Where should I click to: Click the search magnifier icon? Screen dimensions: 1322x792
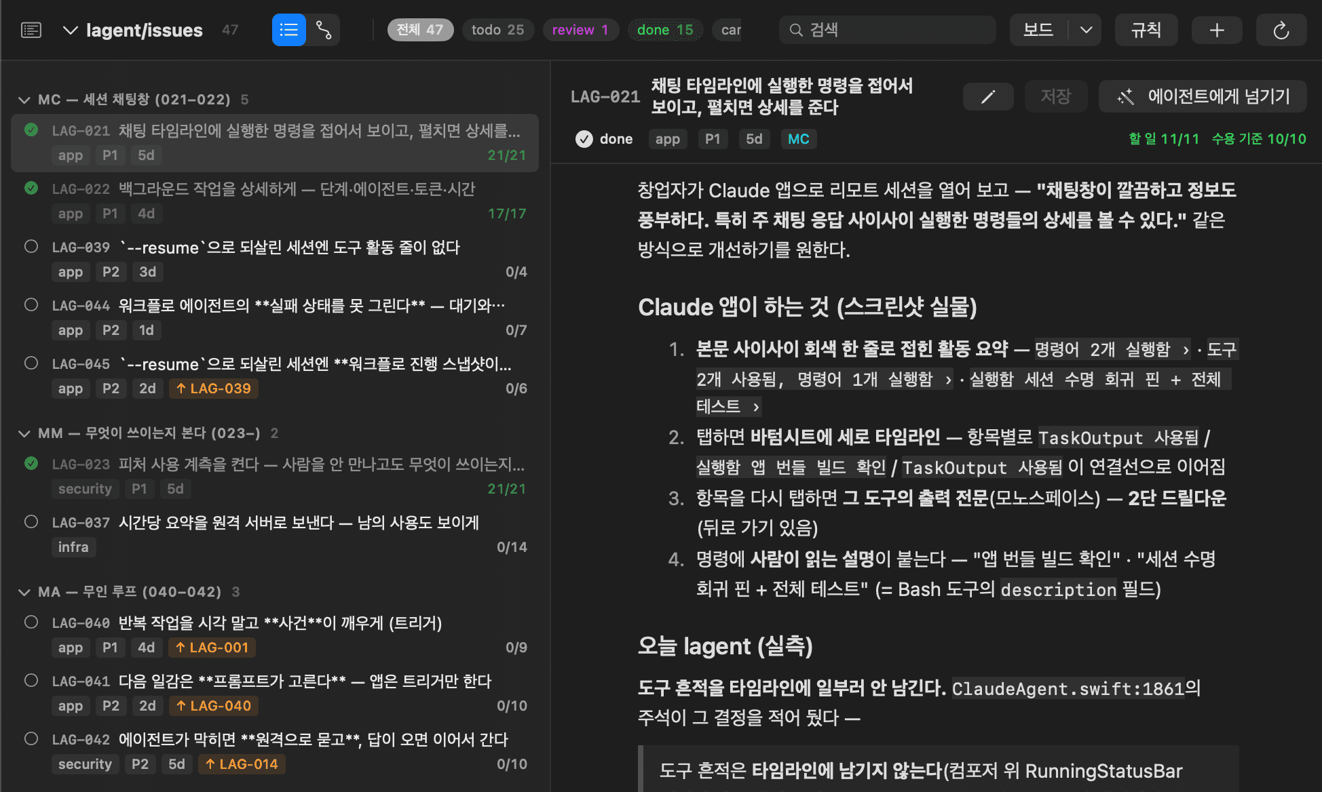tap(796, 30)
